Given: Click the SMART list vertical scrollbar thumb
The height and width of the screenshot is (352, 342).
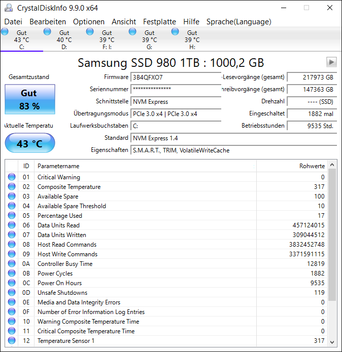Looking at the screenshot, I should pyautogui.click(x=332, y=235).
